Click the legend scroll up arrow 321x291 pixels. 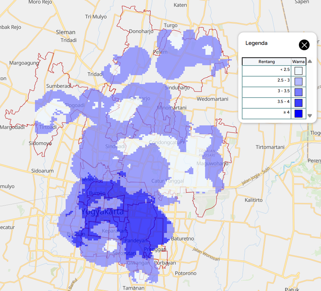pyautogui.click(x=310, y=61)
